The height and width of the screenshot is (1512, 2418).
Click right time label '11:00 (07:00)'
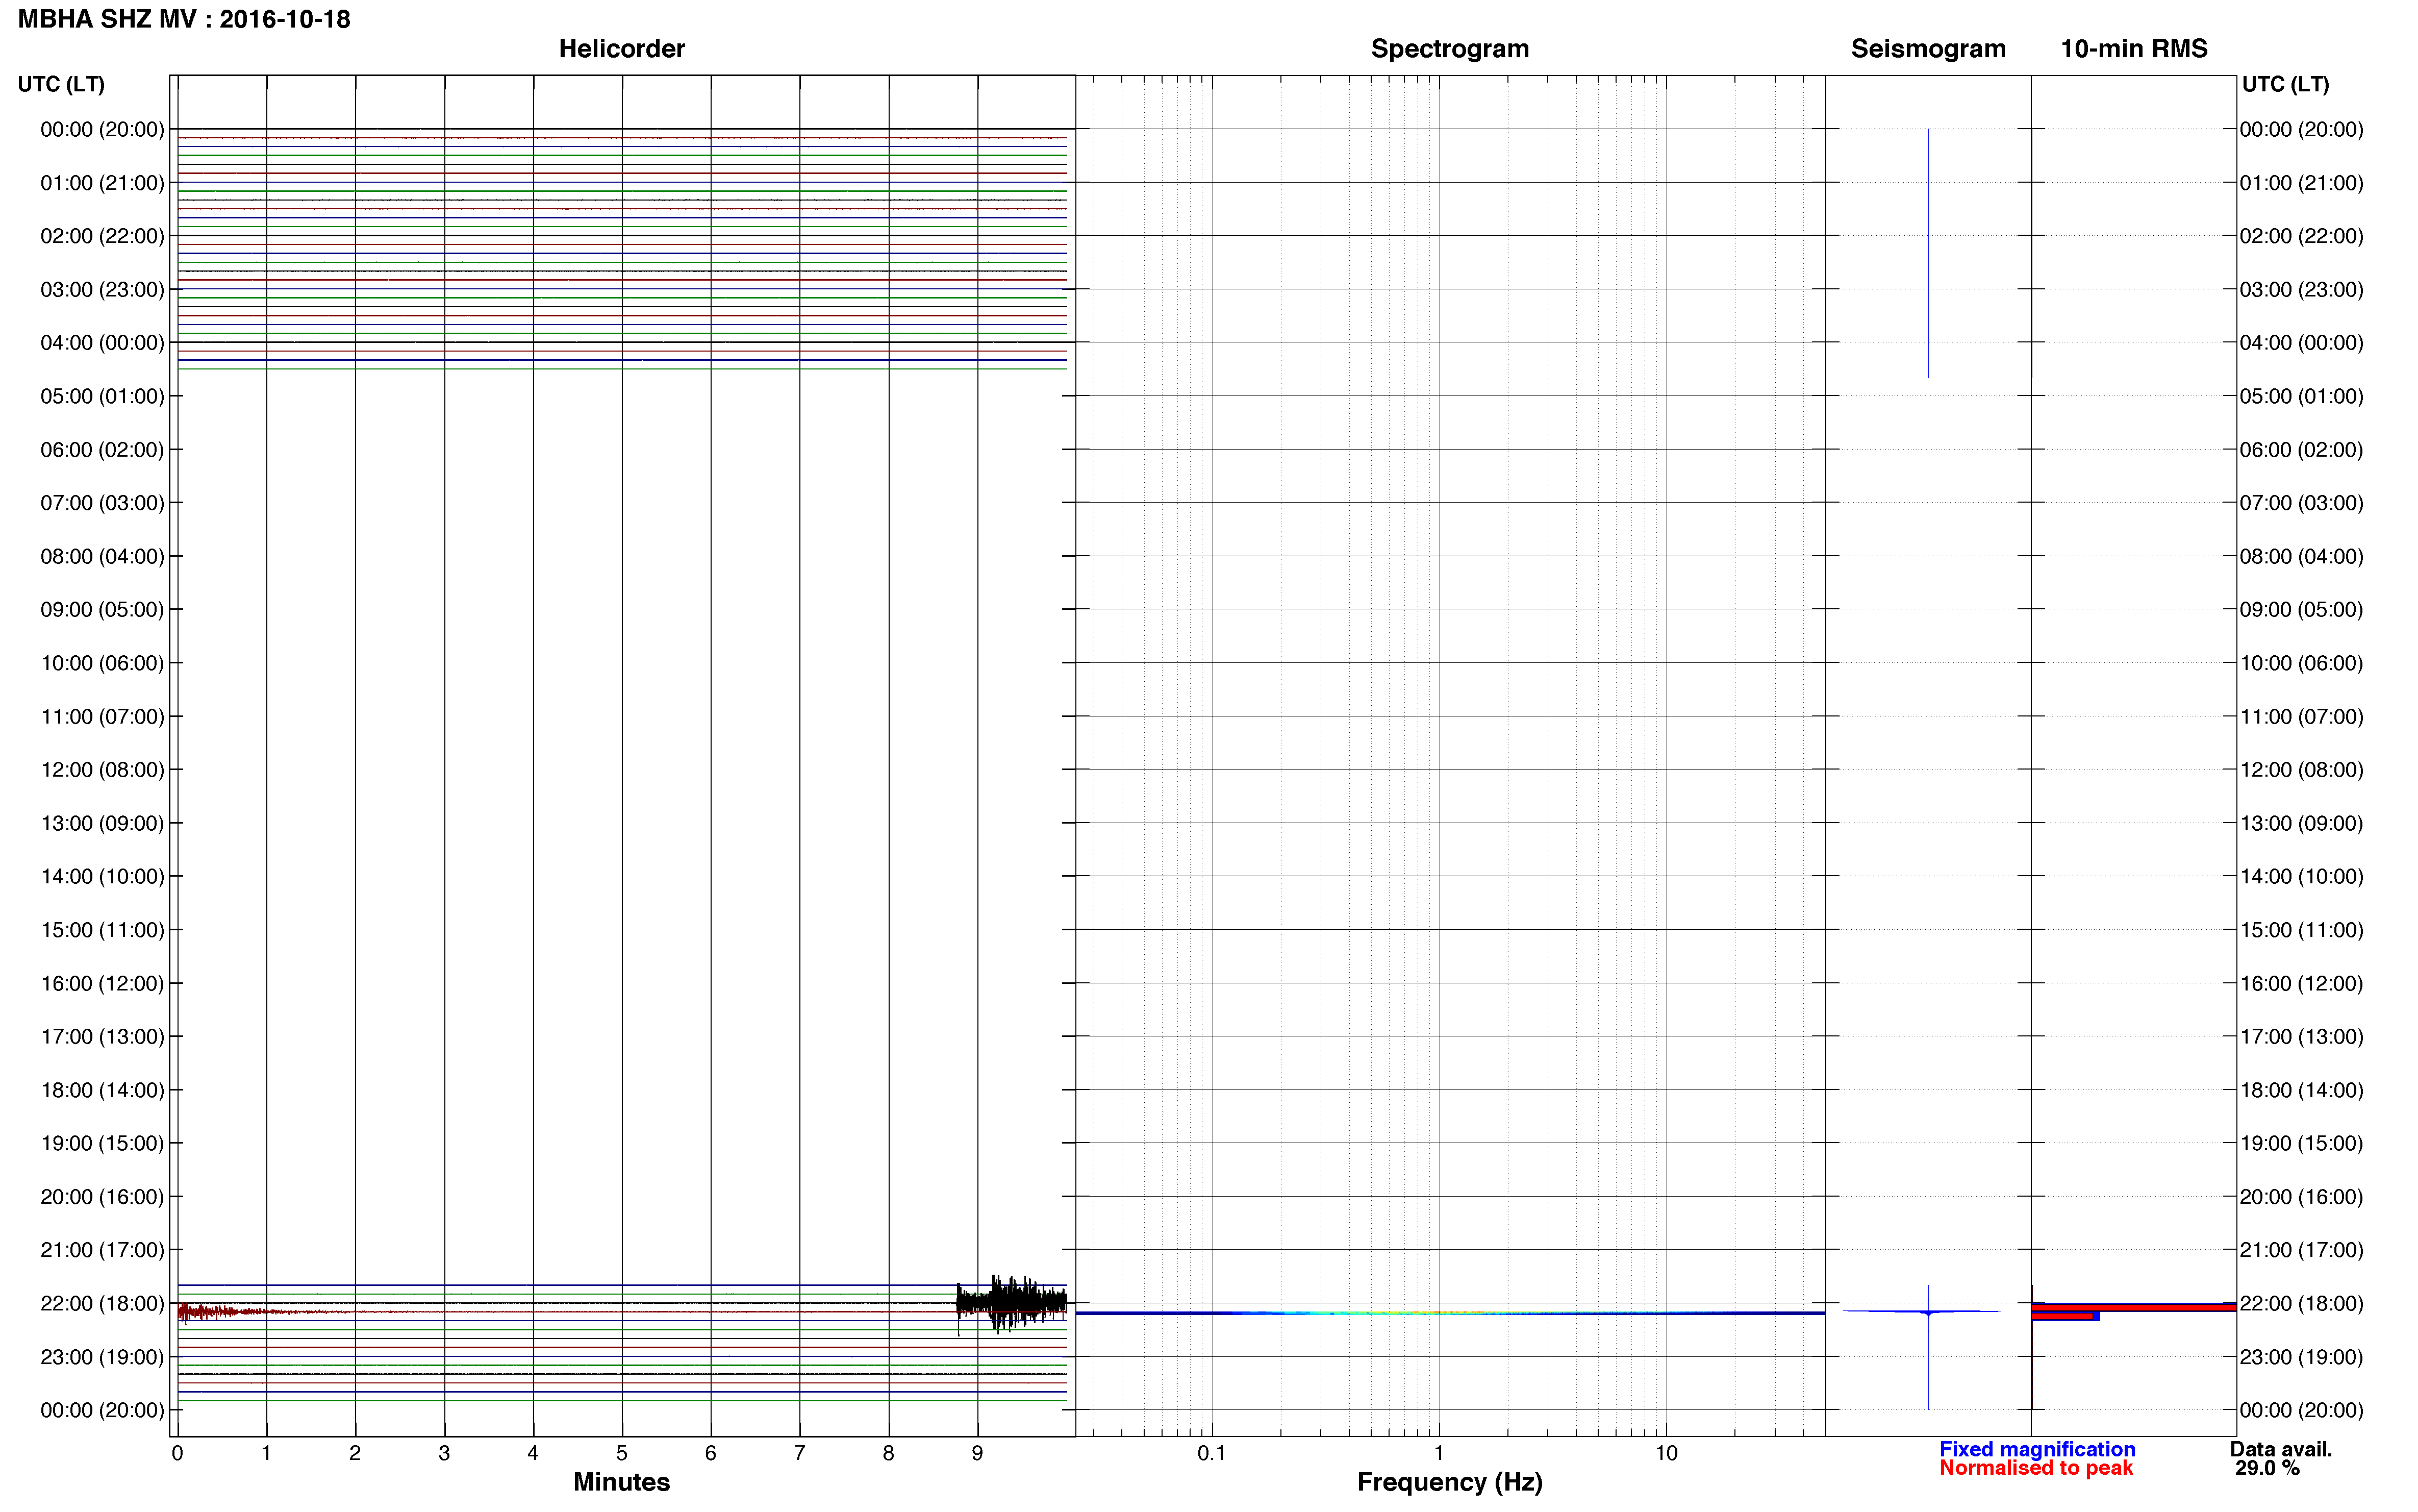pyautogui.click(x=2301, y=717)
